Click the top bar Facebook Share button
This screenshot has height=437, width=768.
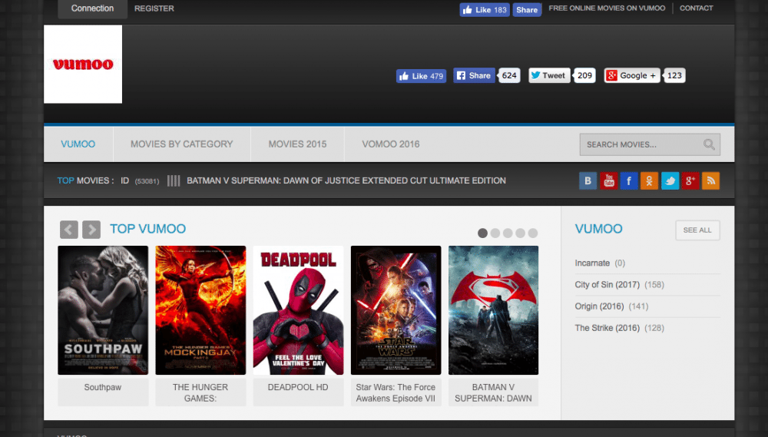click(x=527, y=10)
